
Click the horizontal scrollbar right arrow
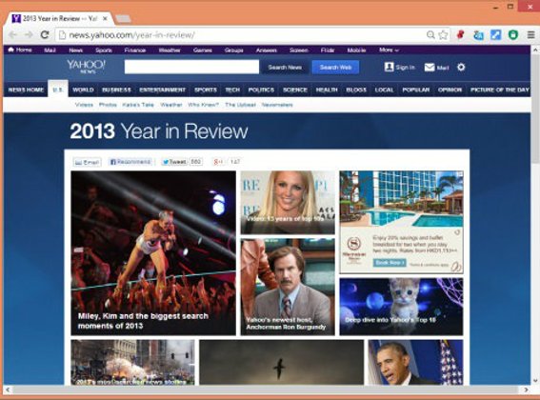coord(526,390)
